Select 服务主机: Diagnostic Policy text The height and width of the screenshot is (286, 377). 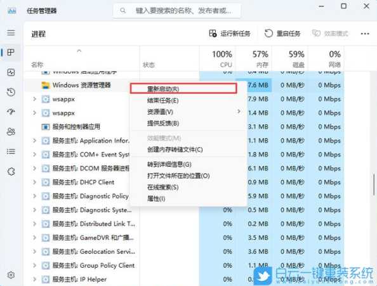tap(90, 196)
